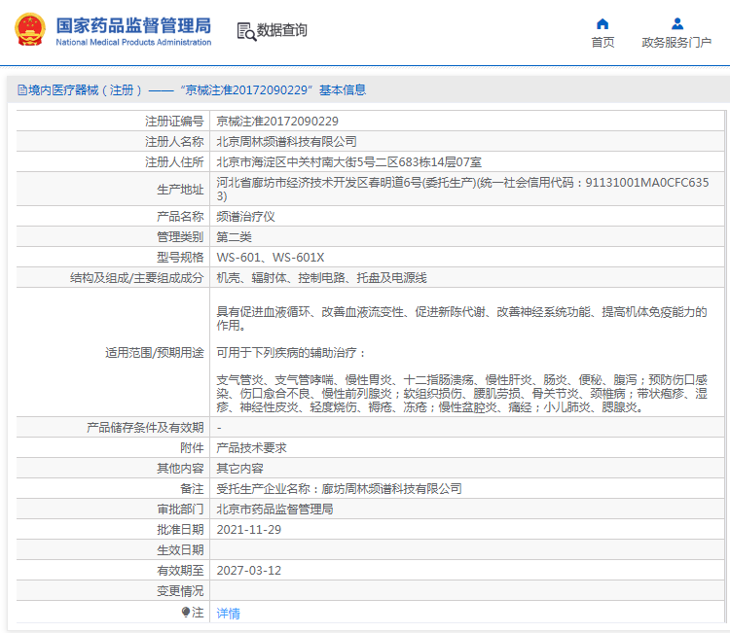This screenshot has height=633, width=730.
Task: Select the 河北省廊坊市 production address
Action: point(462,190)
